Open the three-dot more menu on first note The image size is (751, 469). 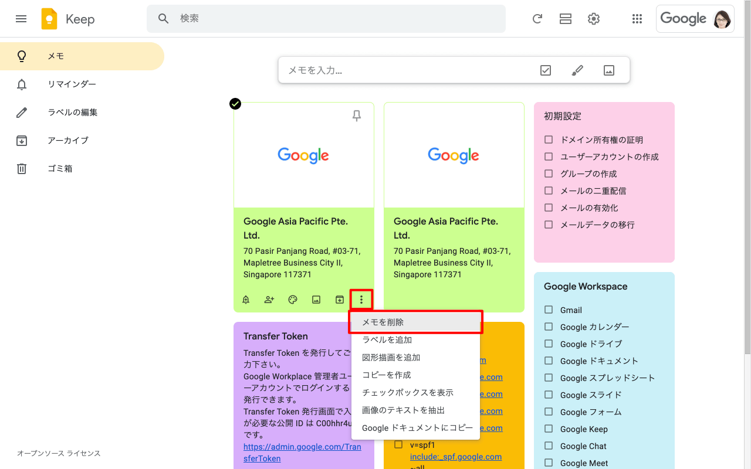tap(361, 300)
